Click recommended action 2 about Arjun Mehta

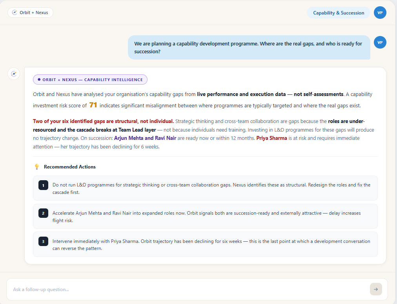pyautogui.click(x=205, y=217)
